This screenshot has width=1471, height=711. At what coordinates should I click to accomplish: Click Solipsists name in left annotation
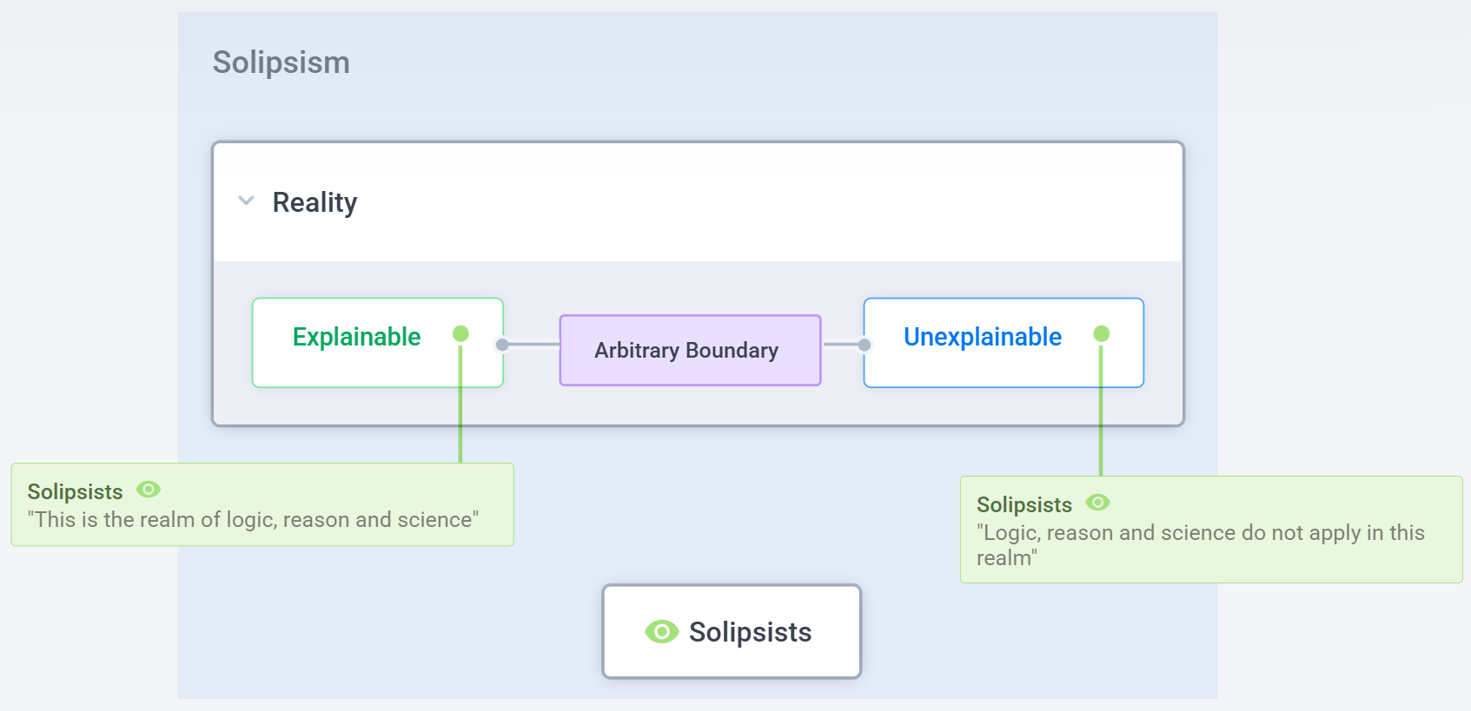[x=75, y=491]
